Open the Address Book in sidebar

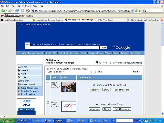(28, 84)
